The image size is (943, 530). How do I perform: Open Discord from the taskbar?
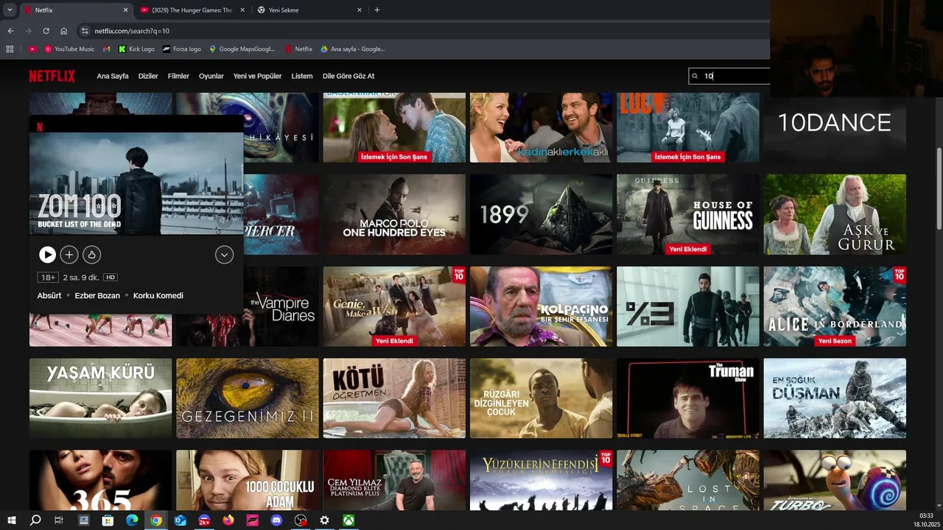click(x=276, y=520)
